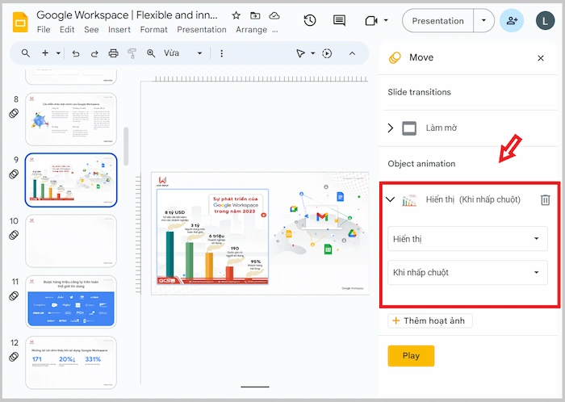Click animation indicator beside slide 10
This screenshot has width=565, height=402.
[x=14, y=235]
